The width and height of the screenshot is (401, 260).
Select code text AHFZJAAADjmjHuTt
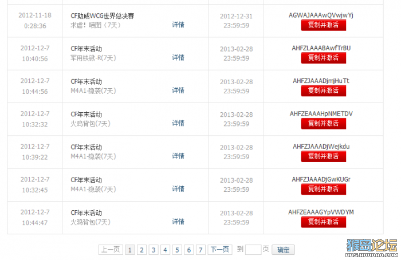click(x=321, y=81)
